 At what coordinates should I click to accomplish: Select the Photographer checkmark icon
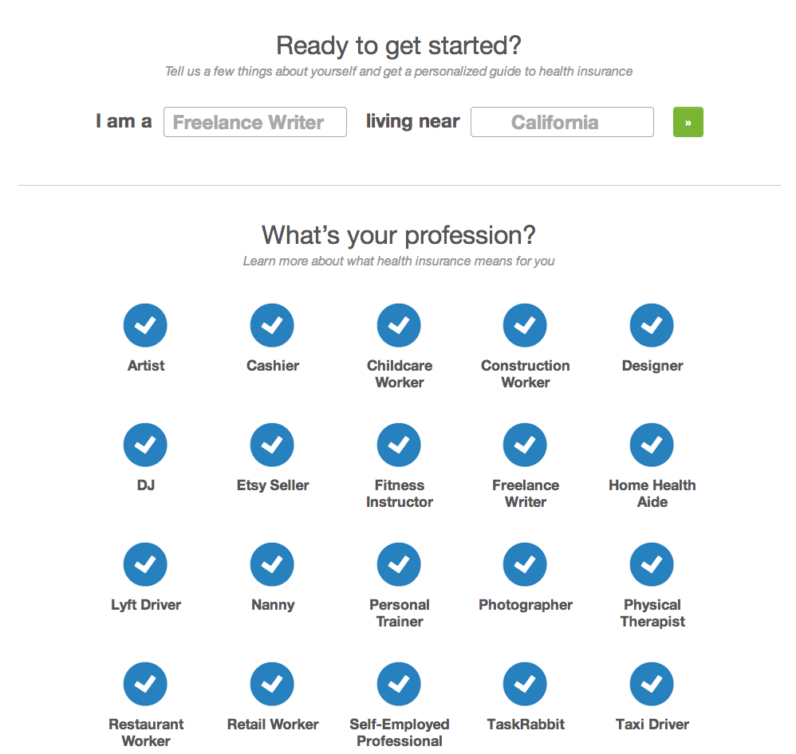click(x=525, y=564)
